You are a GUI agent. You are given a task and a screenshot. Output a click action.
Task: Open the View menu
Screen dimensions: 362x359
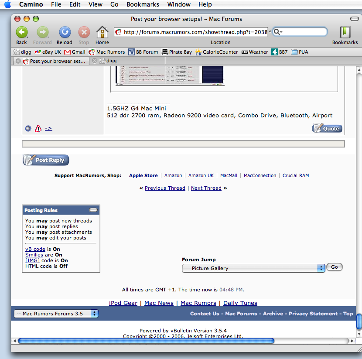tap(96, 4)
